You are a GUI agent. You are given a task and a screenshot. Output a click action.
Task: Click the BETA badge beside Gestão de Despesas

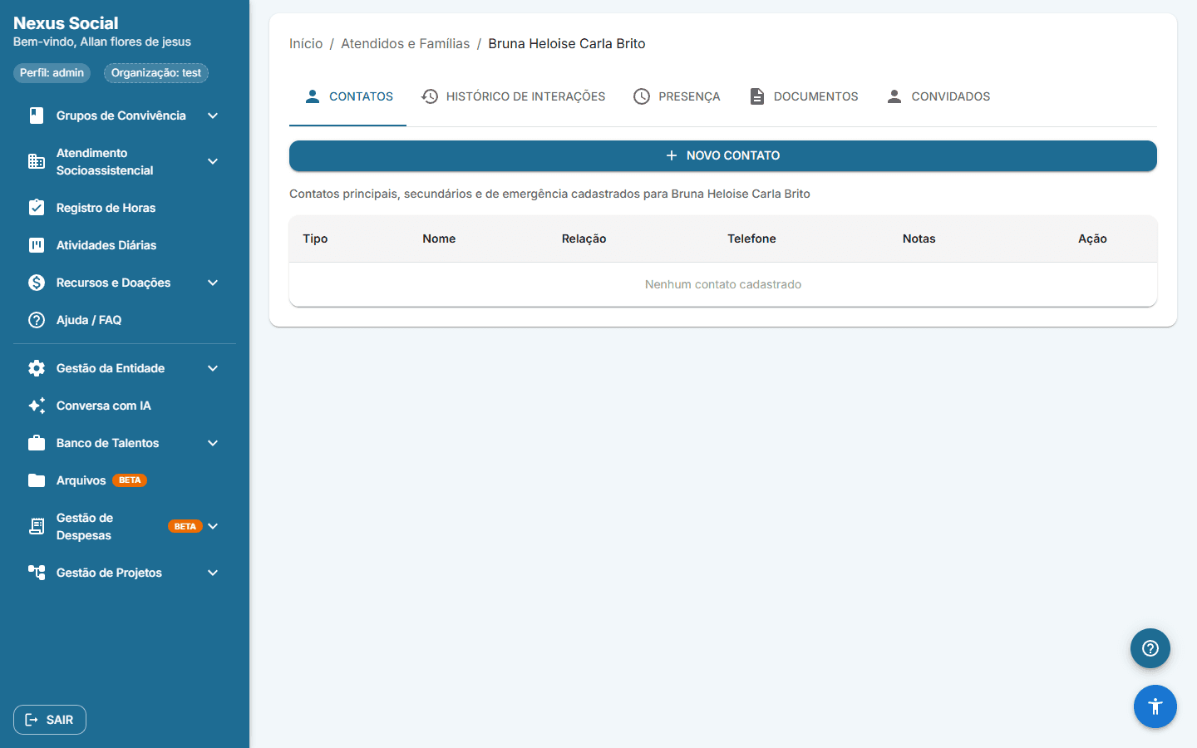click(185, 526)
